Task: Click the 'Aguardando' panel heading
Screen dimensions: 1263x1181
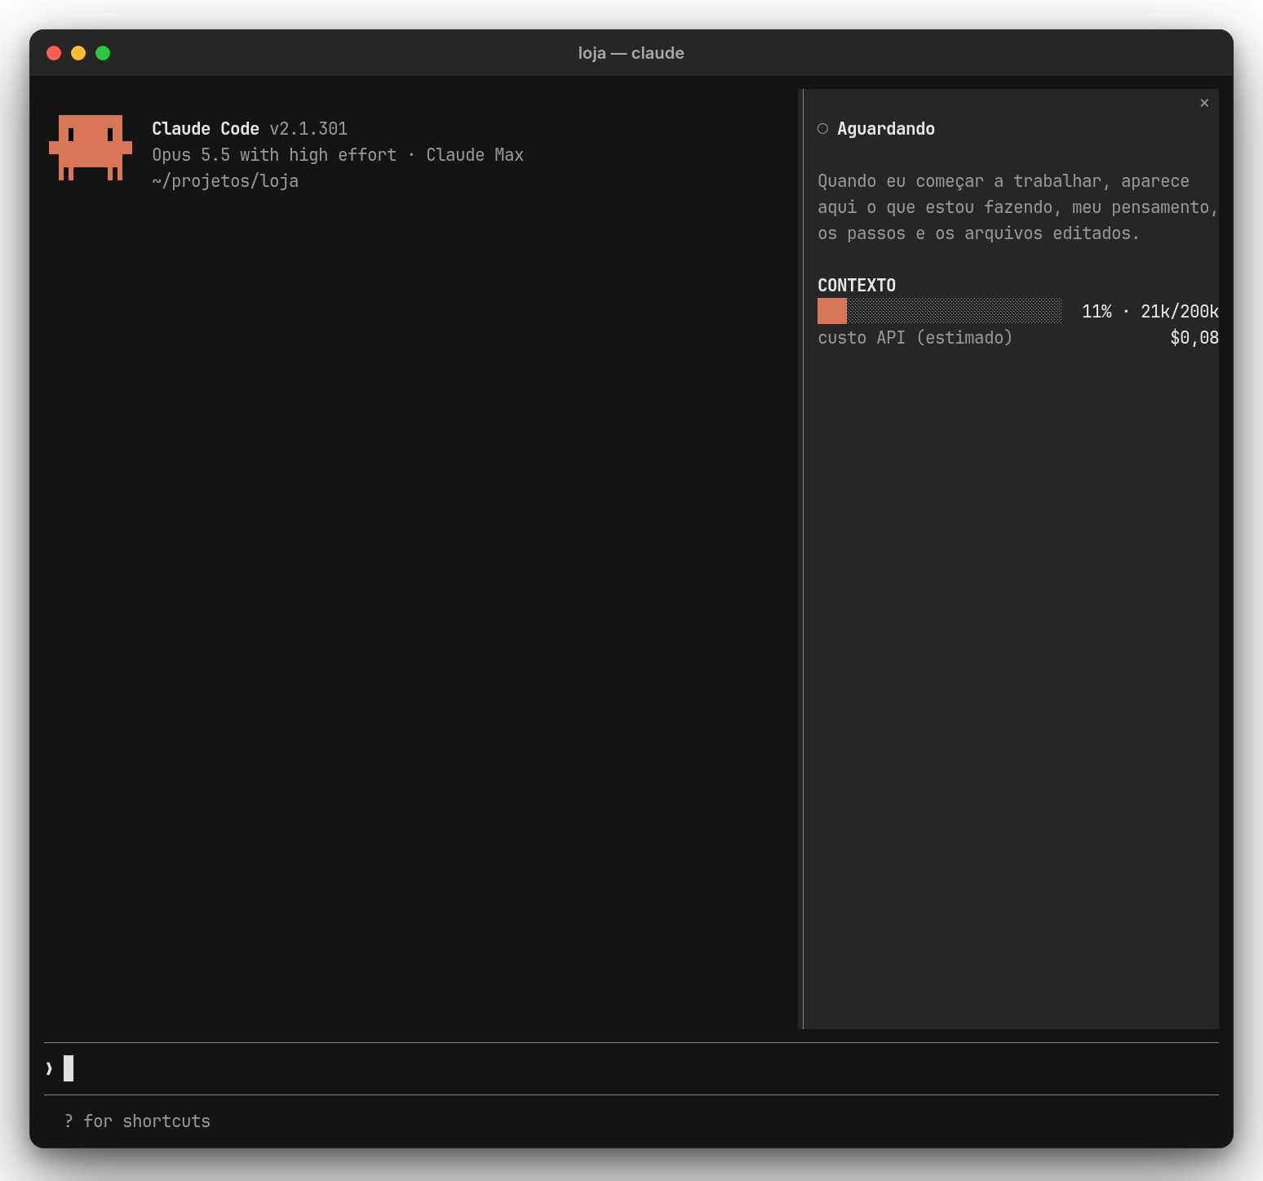Action: click(886, 129)
